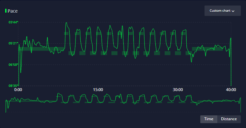Click the 0:00 start time label
The width and height of the screenshot is (246, 128).
pyautogui.click(x=18, y=90)
